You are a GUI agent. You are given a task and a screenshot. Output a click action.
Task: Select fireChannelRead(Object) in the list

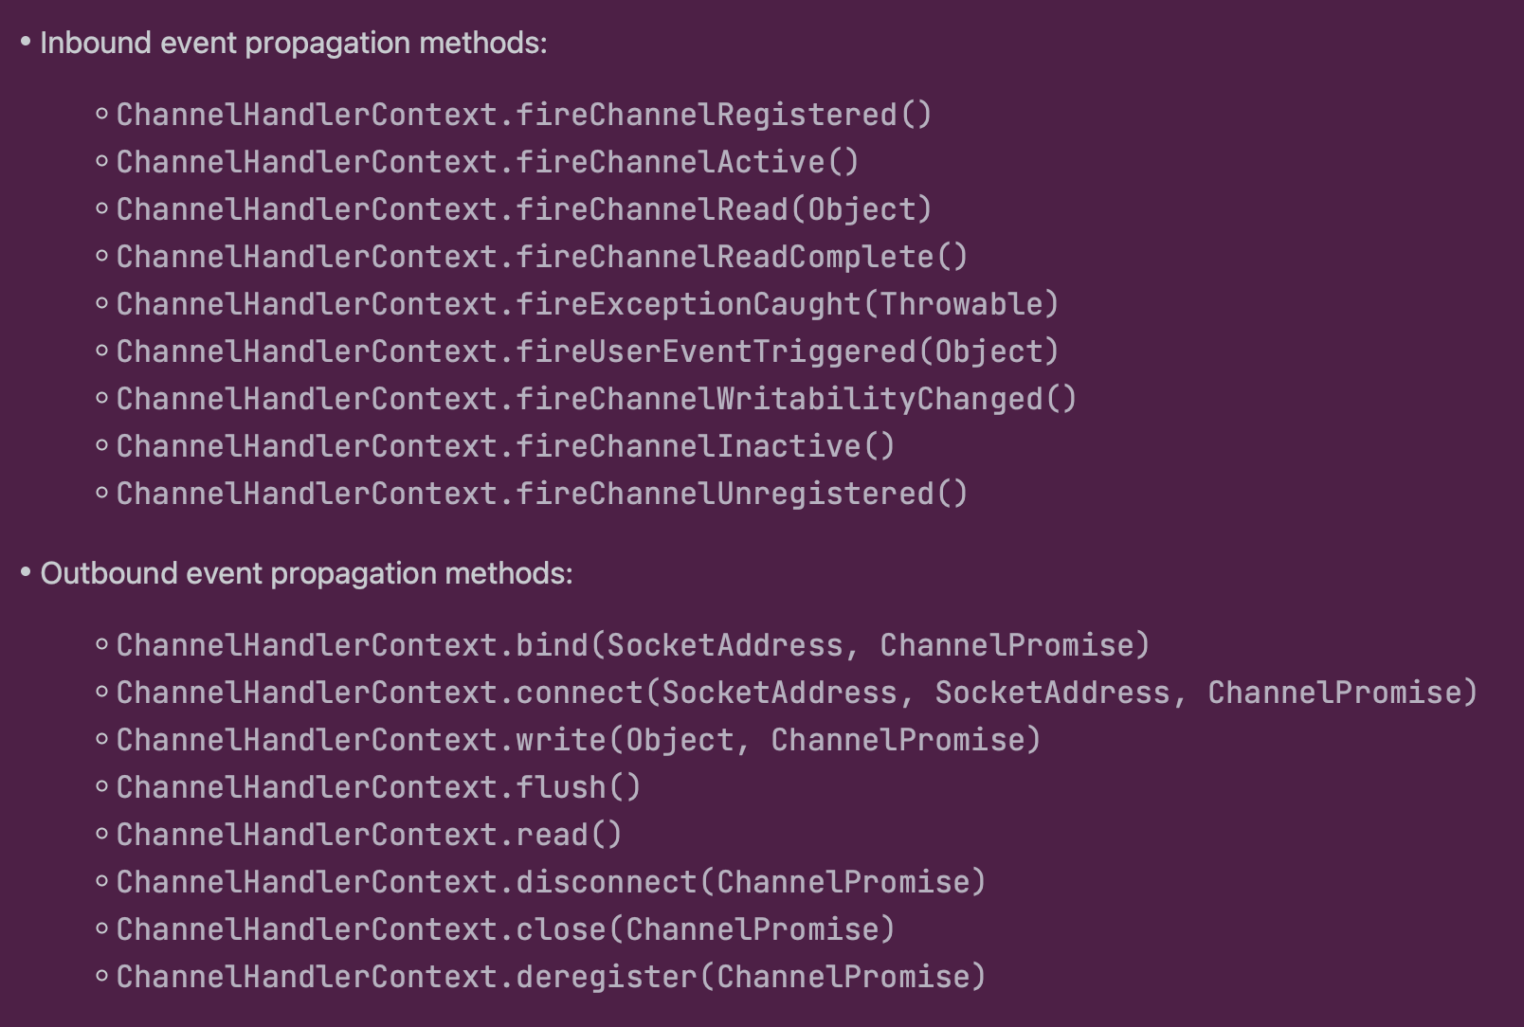click(523, 209)
